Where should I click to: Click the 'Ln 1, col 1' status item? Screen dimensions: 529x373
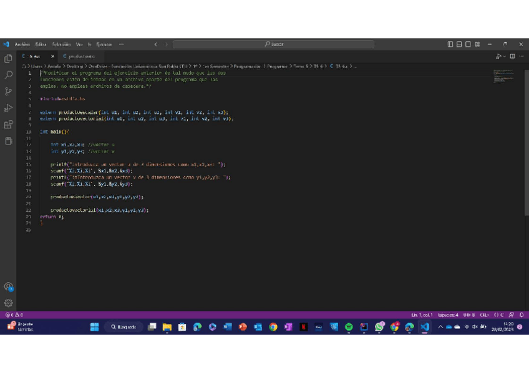(x=422, y=315)
